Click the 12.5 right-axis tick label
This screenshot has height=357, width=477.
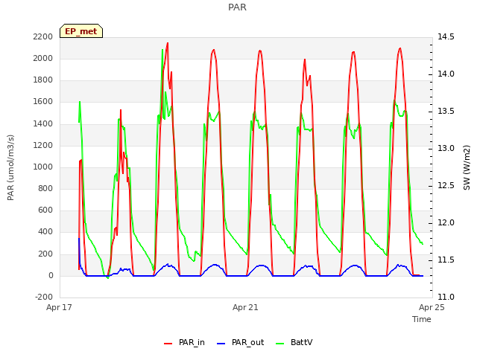446,186
